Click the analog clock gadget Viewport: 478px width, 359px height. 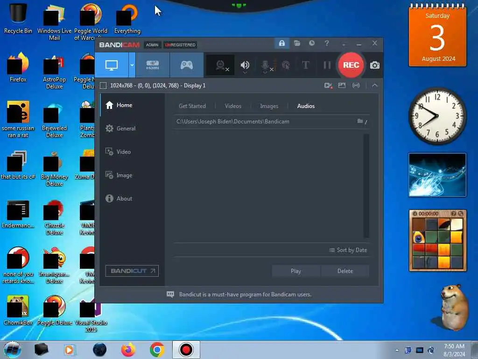437,116
